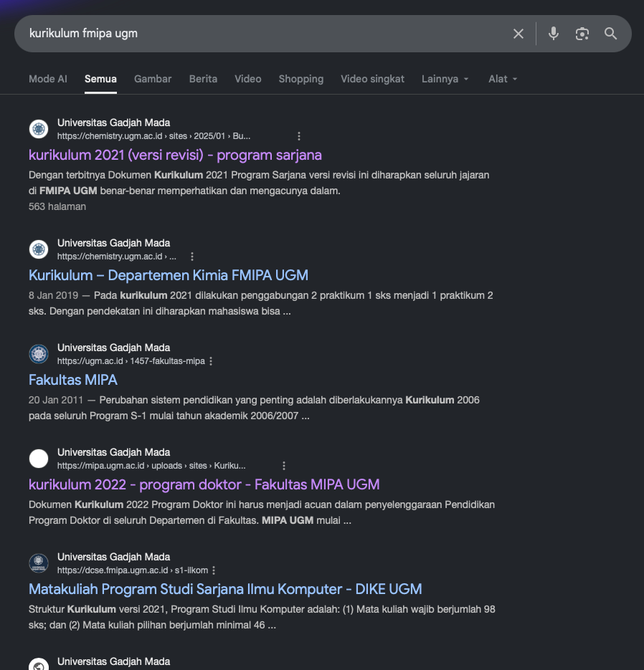This screenshot has width=644, height=670.
Task: Expand the Lainnya dropdown
Action: pos(445,79)
